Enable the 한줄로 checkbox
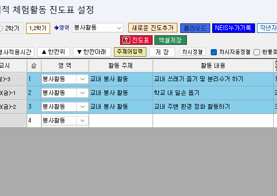Viewport: 277px width, 196px height. click(x=256, y=52)
